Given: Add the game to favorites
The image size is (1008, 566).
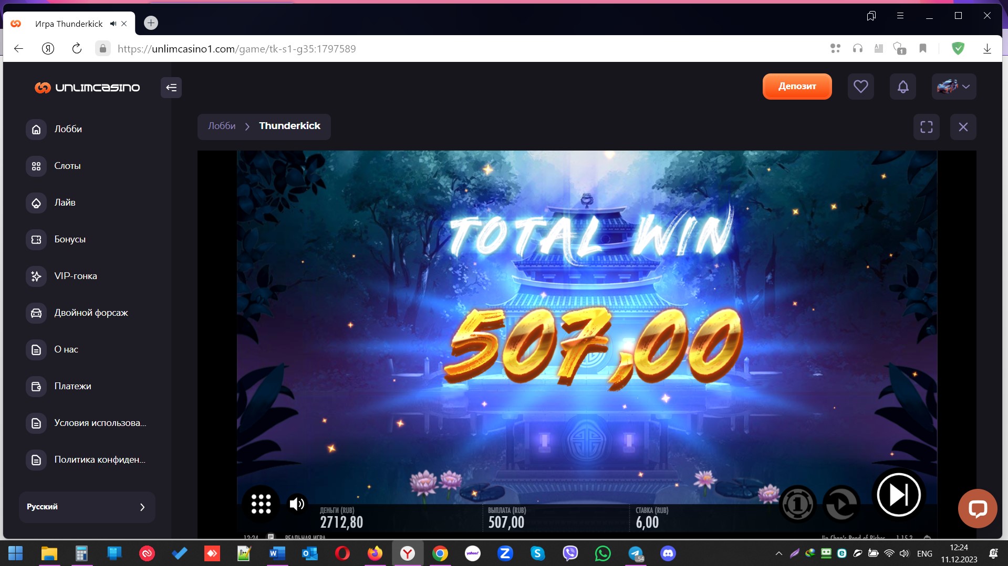Looking at the screenshot, I should (861, 87).
